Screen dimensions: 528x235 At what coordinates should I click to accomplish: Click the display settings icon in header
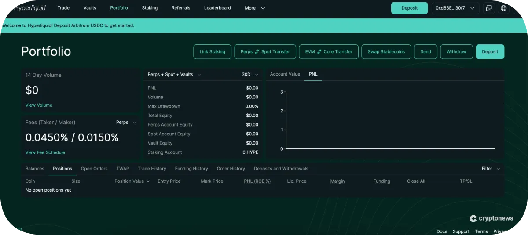489,8
